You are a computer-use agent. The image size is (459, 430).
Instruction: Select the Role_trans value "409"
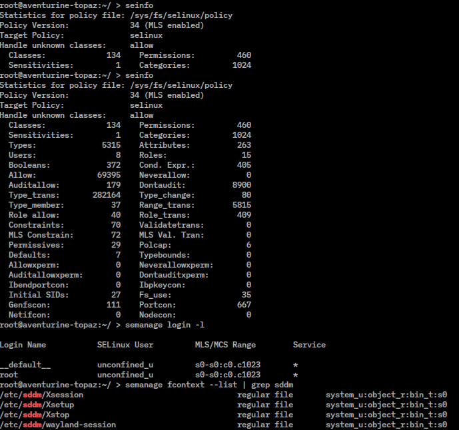point(244,215)
